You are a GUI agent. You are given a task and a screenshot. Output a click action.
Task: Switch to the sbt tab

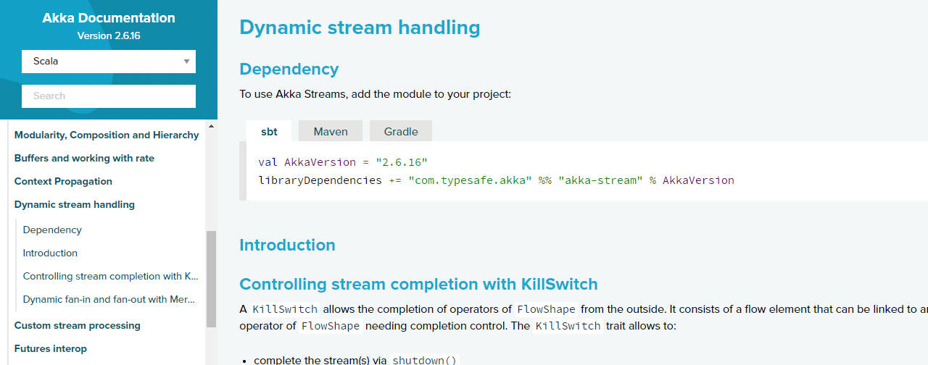tap(269, 131)
